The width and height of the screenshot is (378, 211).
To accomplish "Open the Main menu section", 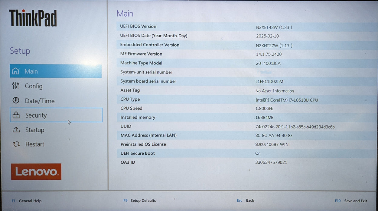I will pyautogui.click(x=56, y=71).
